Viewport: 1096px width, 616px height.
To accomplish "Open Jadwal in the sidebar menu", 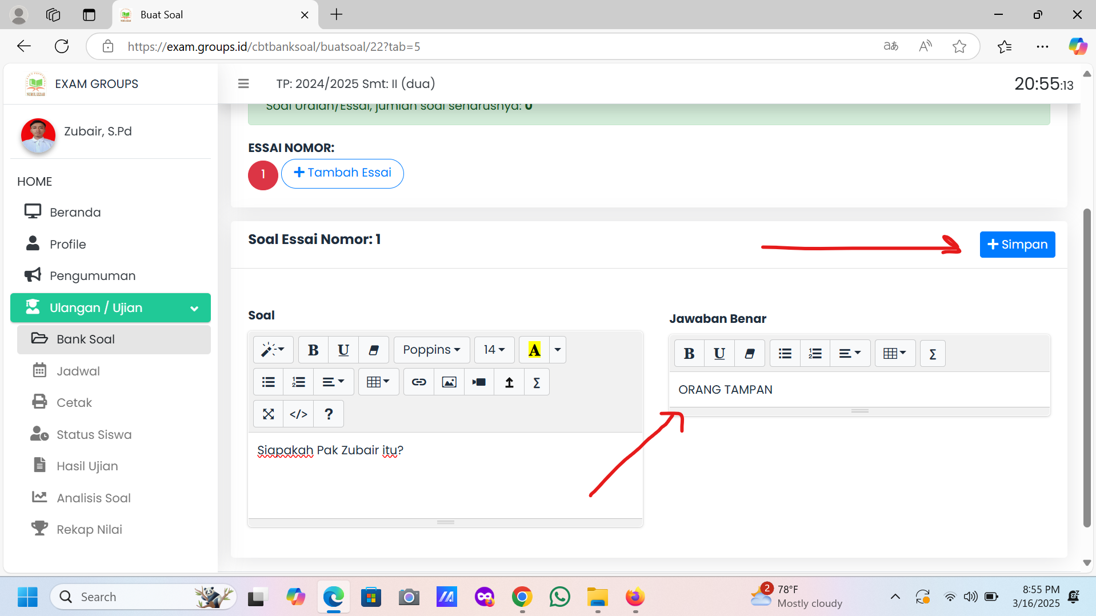I will 78,371.
